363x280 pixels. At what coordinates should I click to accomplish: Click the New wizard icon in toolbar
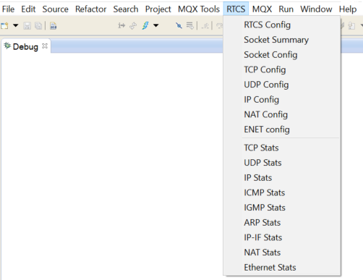4,25
